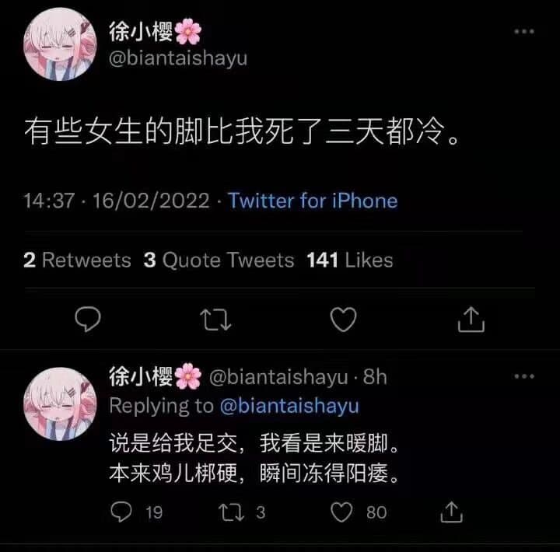Open the Twitter for iPhone link
Screen dimensions: 560x552
[x=313, y=201]
